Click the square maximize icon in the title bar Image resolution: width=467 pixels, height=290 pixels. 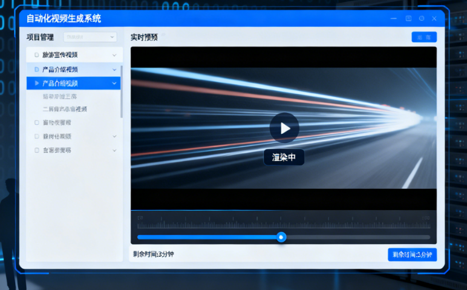(409, 19)
